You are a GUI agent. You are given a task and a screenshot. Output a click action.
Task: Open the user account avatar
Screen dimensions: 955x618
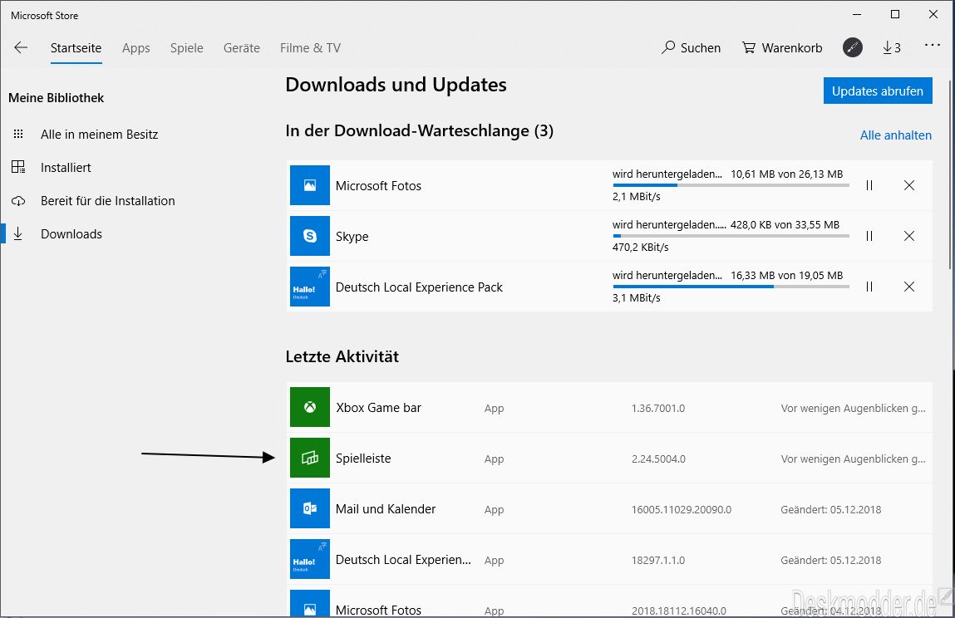(852, 47)
